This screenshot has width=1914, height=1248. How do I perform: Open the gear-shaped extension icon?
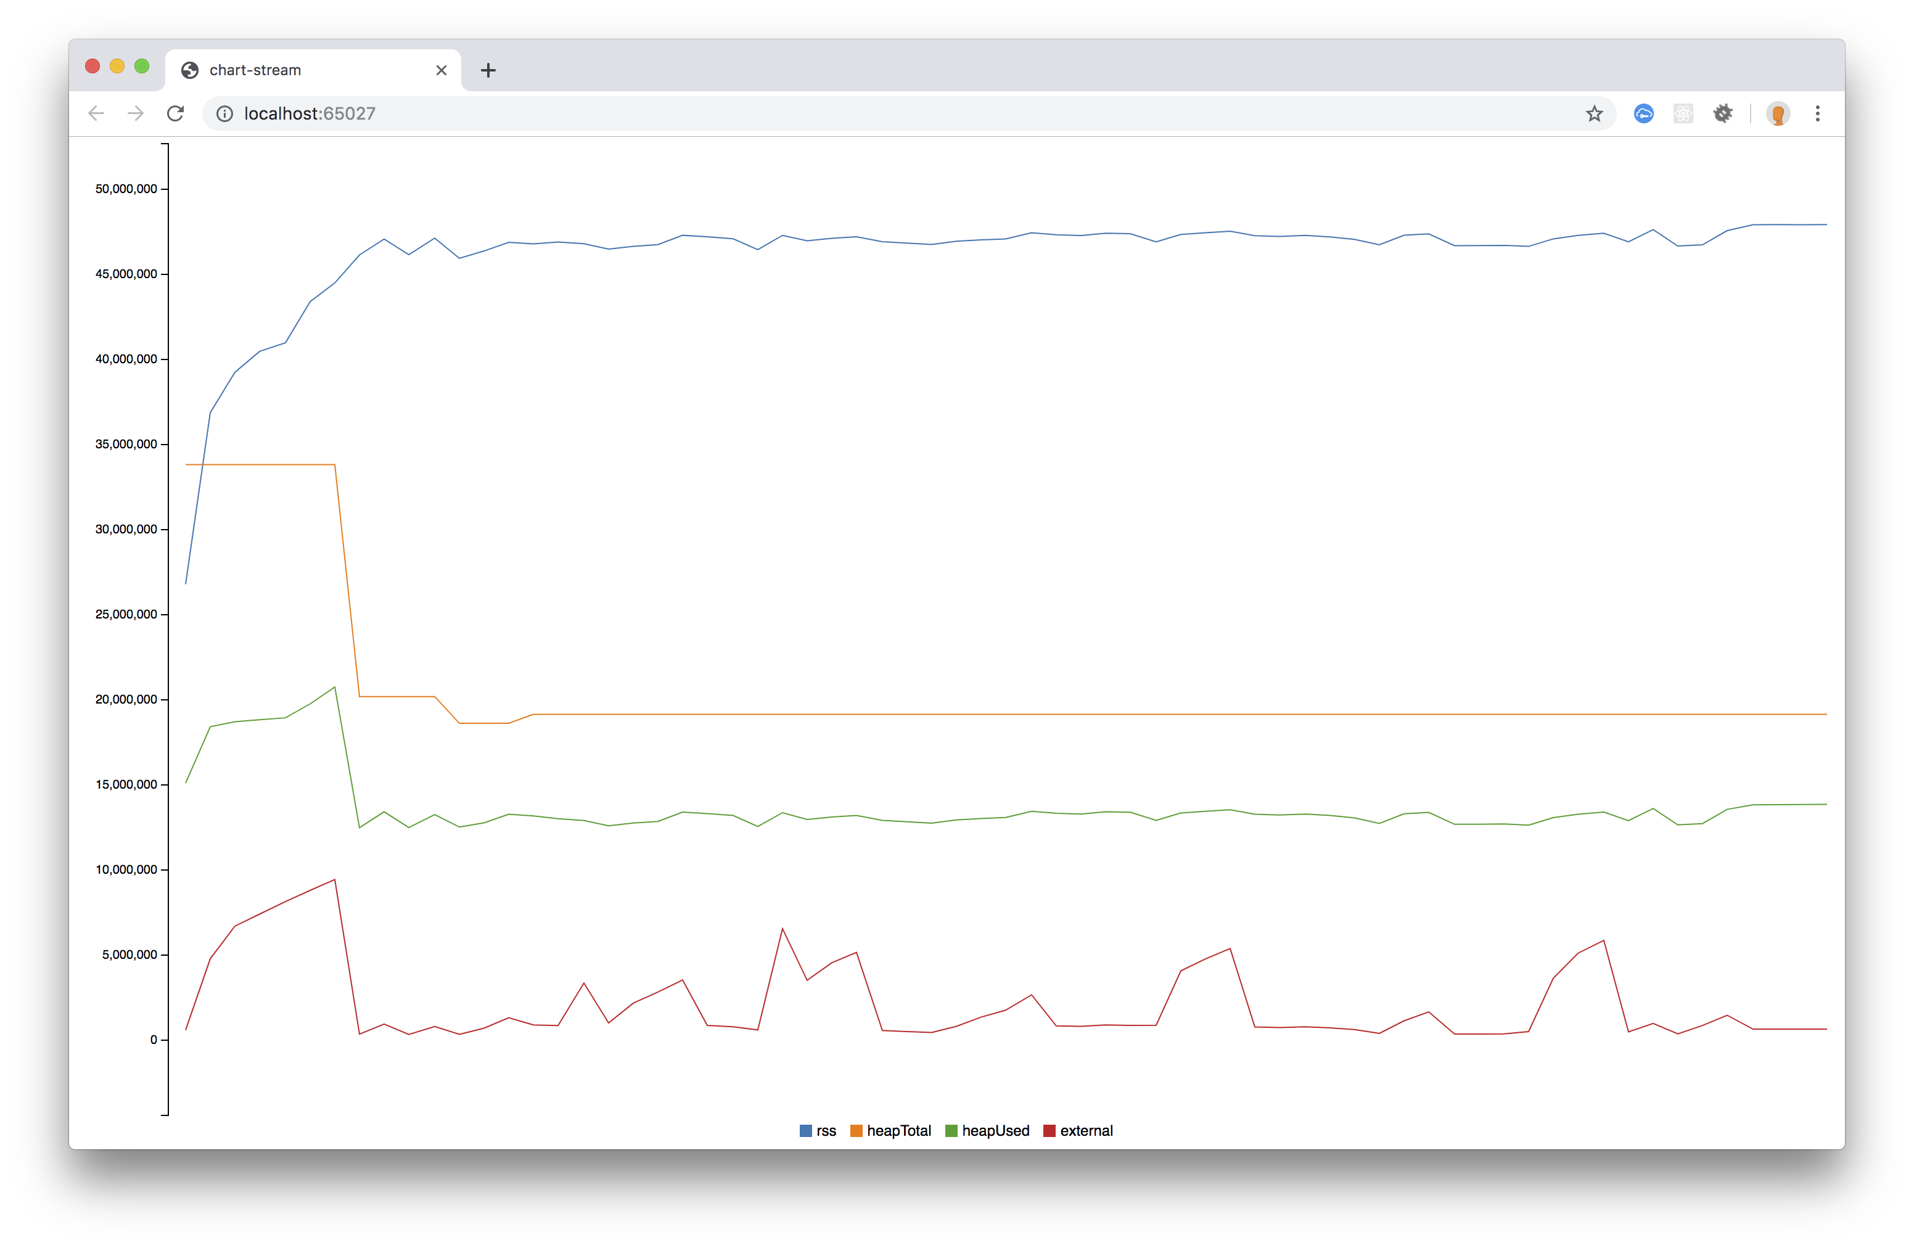(1723, 113)
